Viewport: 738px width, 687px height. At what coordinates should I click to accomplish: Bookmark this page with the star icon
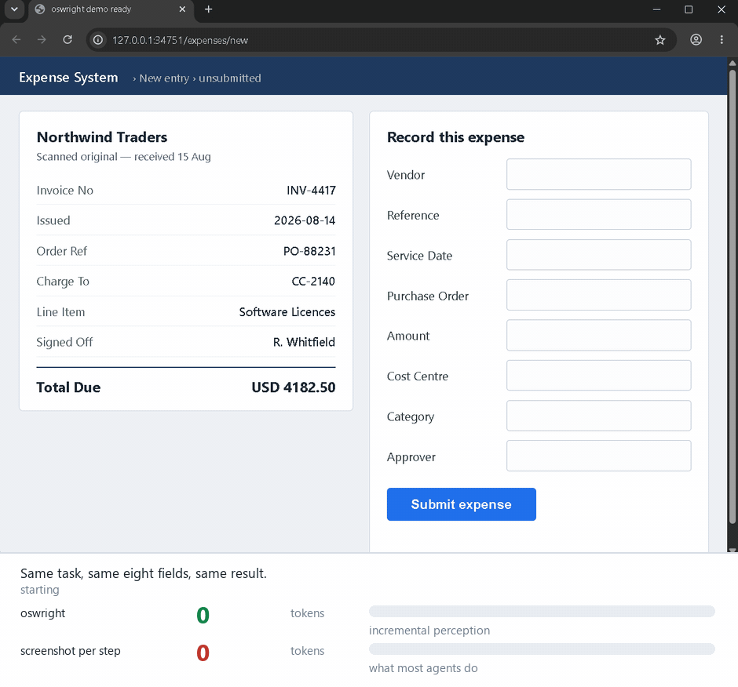(659, 40)
